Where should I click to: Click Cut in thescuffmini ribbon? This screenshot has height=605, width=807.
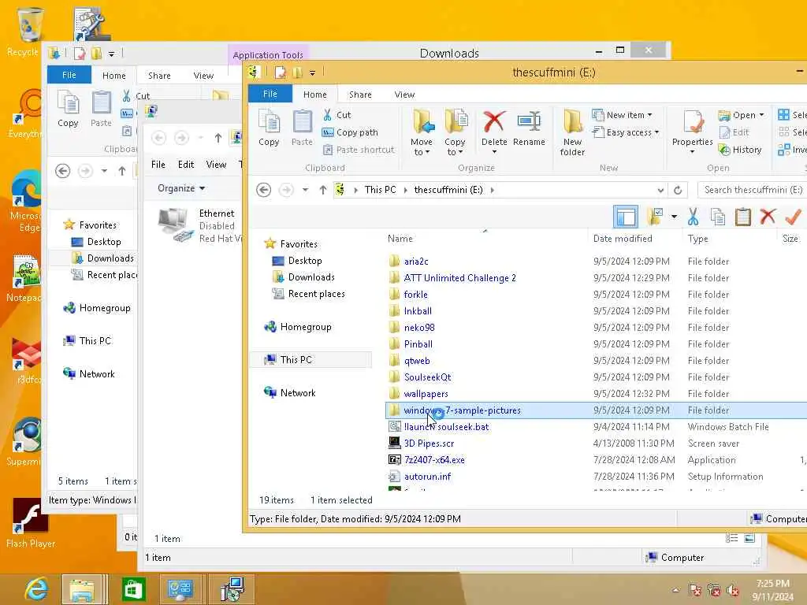click(337, 115)
